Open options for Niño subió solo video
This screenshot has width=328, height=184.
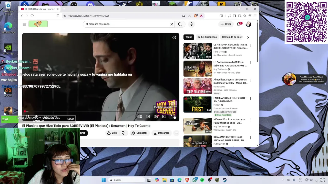[x=251, y=120]
